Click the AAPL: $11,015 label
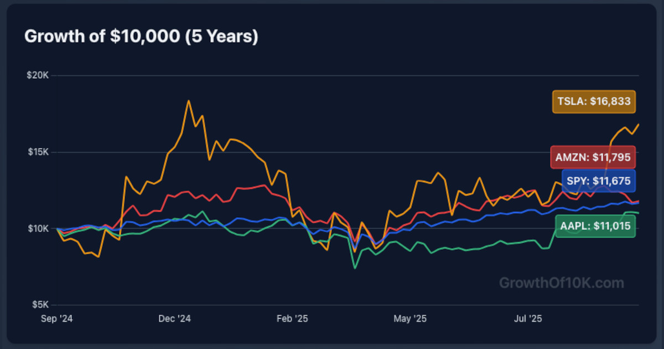 (595, 226)
